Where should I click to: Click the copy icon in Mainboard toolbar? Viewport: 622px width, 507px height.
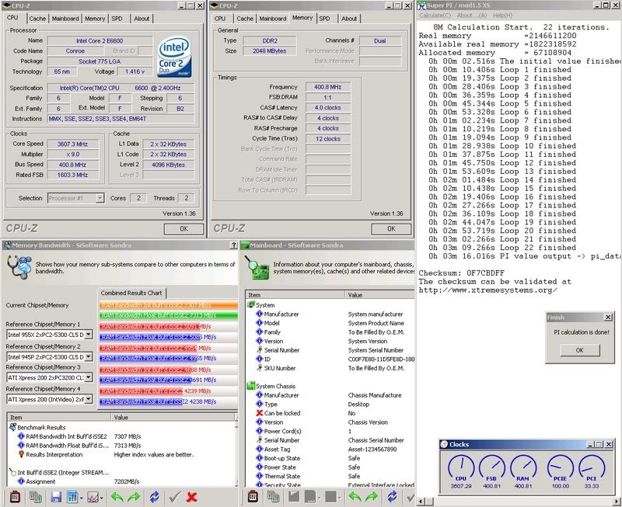coord(274,496)
